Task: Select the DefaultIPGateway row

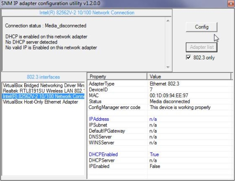Action: point(160,131)
